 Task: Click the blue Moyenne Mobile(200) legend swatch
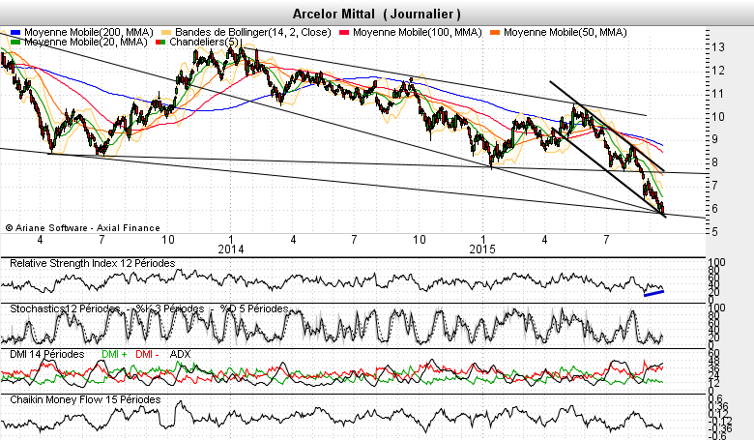pos(15,32)
